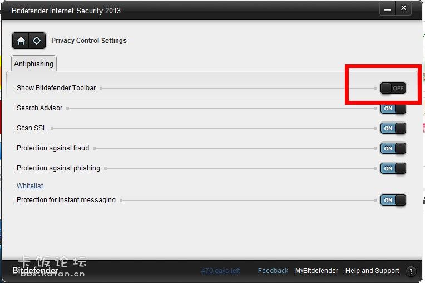Screen dimensions: 425x283
Task: Open the settings gear icon
Action: (37, 41)
